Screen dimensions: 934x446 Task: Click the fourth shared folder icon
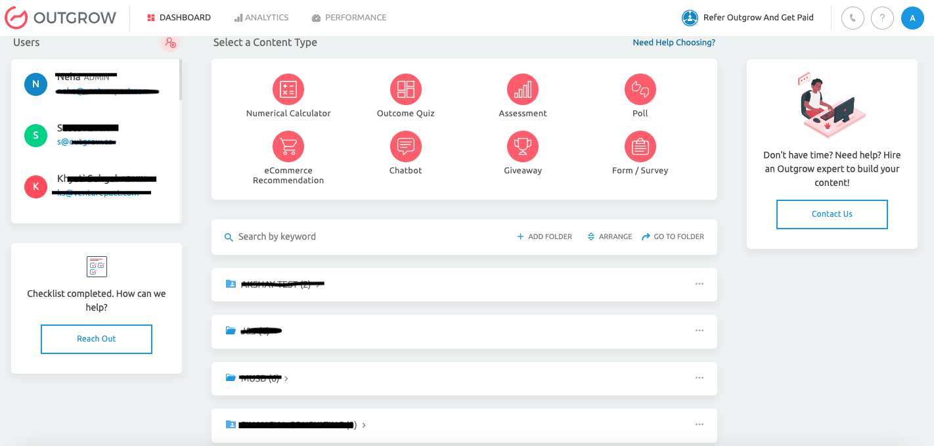231,424
